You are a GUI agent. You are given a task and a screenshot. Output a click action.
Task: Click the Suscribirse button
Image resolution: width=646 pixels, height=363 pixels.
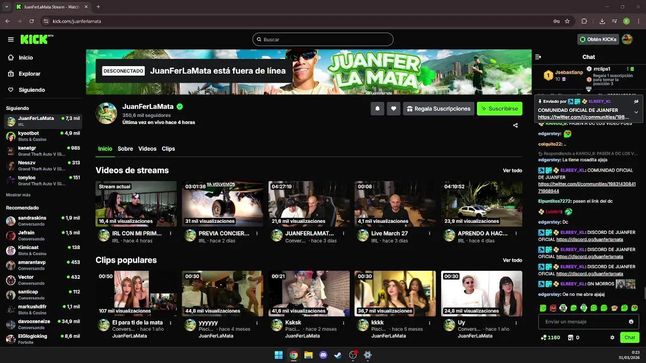tap(500, 108)
